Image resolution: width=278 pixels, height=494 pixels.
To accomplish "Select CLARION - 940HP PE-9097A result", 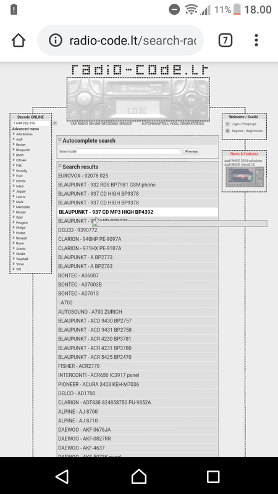I will click(137, 239).
